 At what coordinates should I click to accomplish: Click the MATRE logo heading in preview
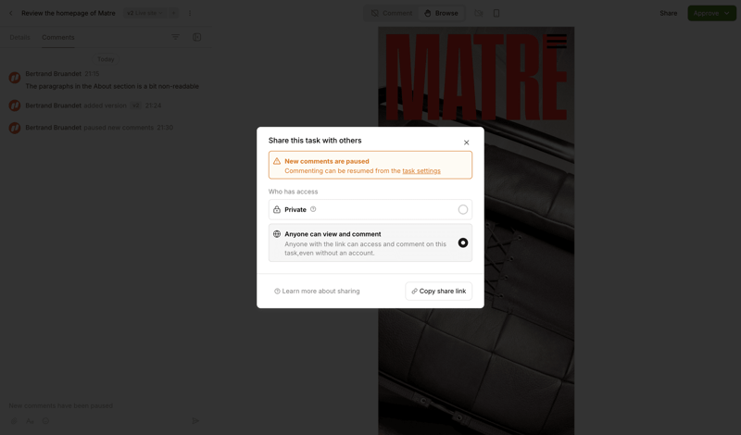tap(476, 77)
